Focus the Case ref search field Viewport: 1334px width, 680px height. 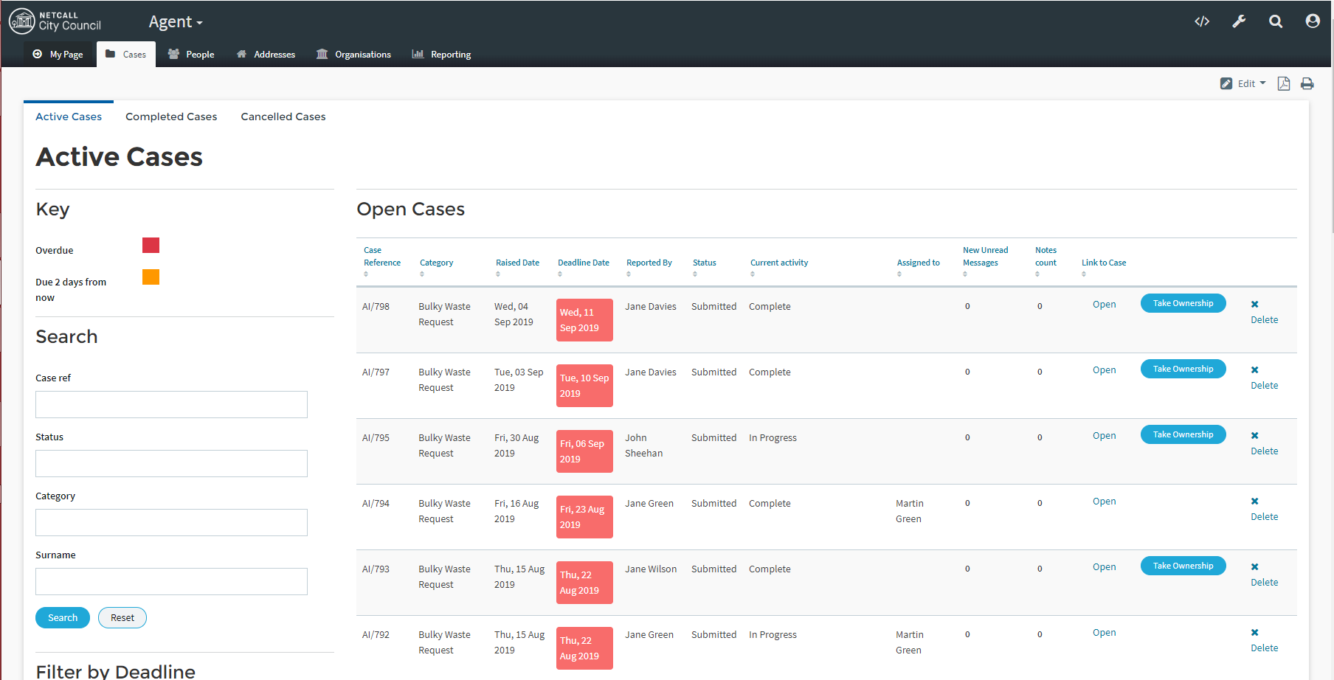point(171,404)
